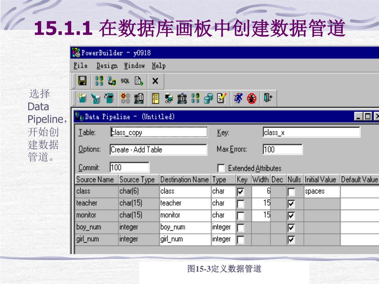
Task: Click the Initial Value cell reading spaces
Action: pyautogui.click(x=322, y=192)
